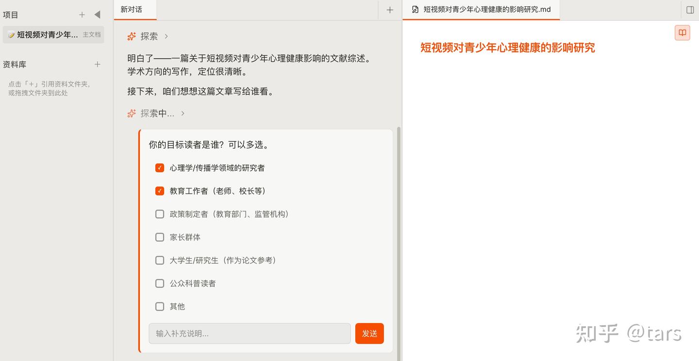The image size is (699, 361).
Task: Click the plus icon next to 资料库
Action: 97,64
